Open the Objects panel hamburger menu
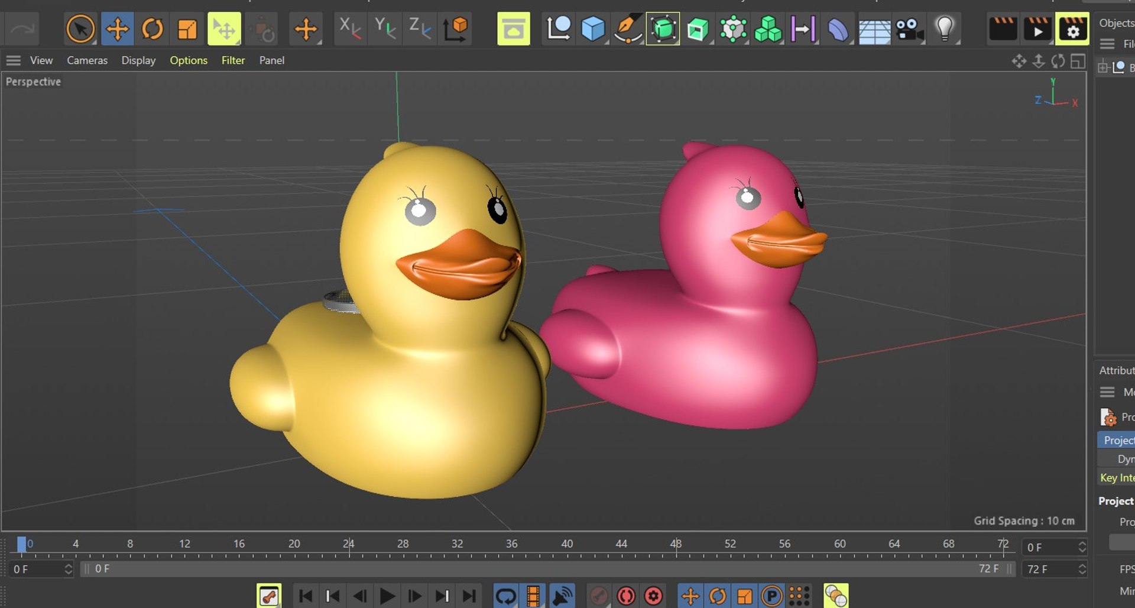Image resolution: width=1135 pixels, height=608 pixels. pos(1107,44)
